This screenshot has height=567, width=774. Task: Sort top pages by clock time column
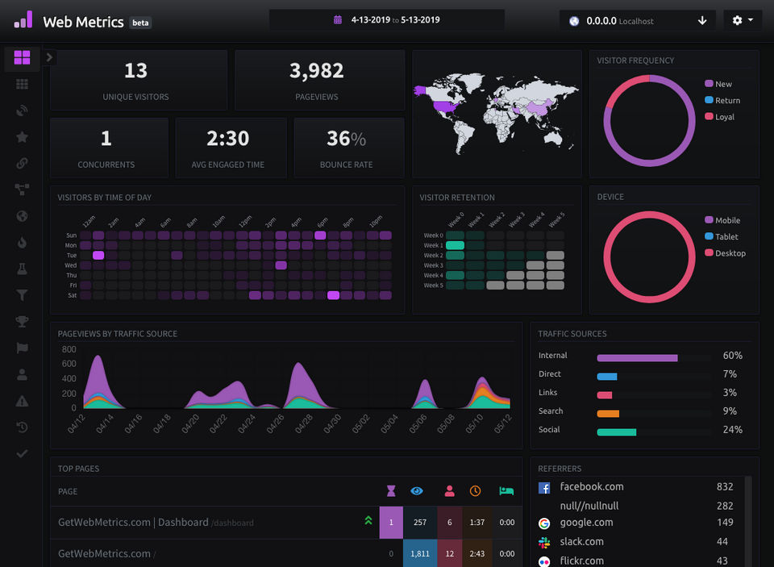coord(475,490)
